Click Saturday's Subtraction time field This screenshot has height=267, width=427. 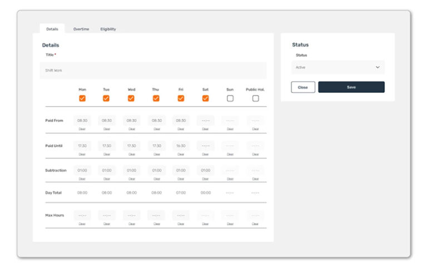205,170
